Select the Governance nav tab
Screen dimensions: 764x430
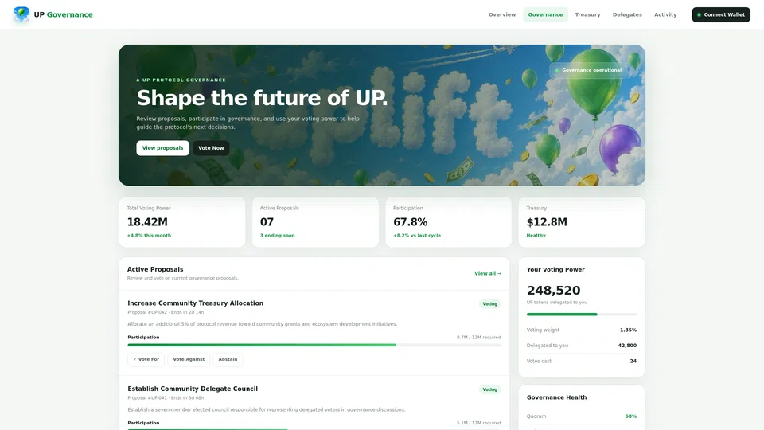[545, 14]
